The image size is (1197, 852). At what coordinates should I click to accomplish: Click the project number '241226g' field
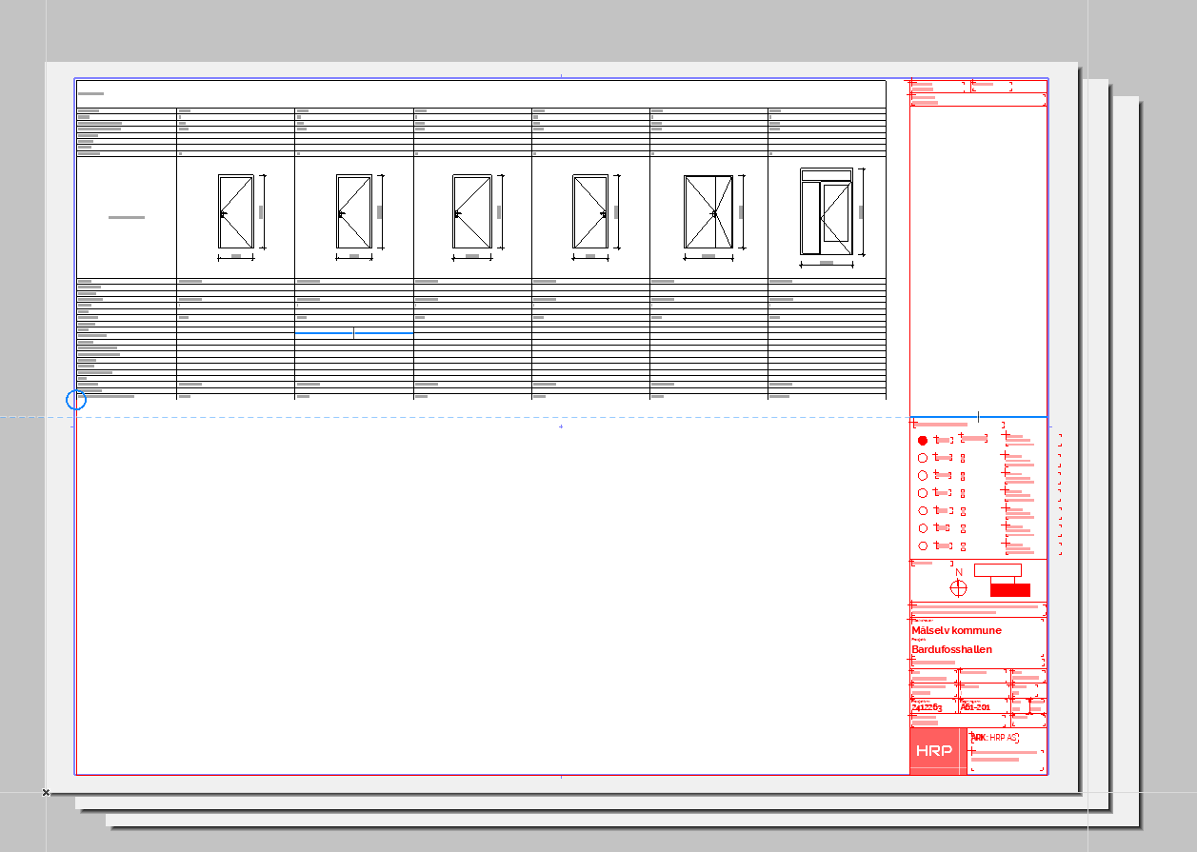click(x=927, y=707)
